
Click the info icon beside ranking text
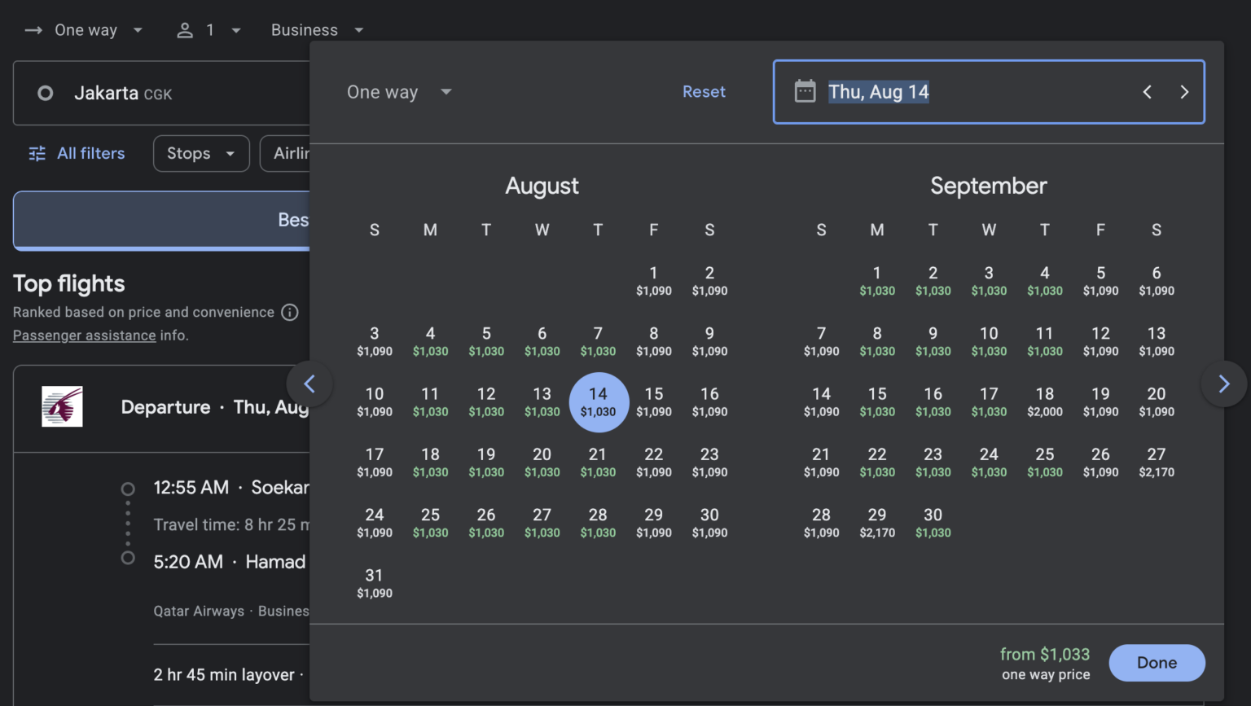coord(289,312)
